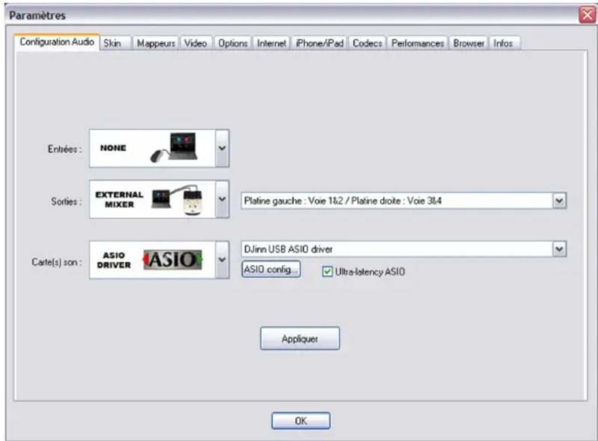This screenshot has height=441, width=598.
Task: Open the DJinn USB ASIO driver dropdown
Action: pos(404,249)
